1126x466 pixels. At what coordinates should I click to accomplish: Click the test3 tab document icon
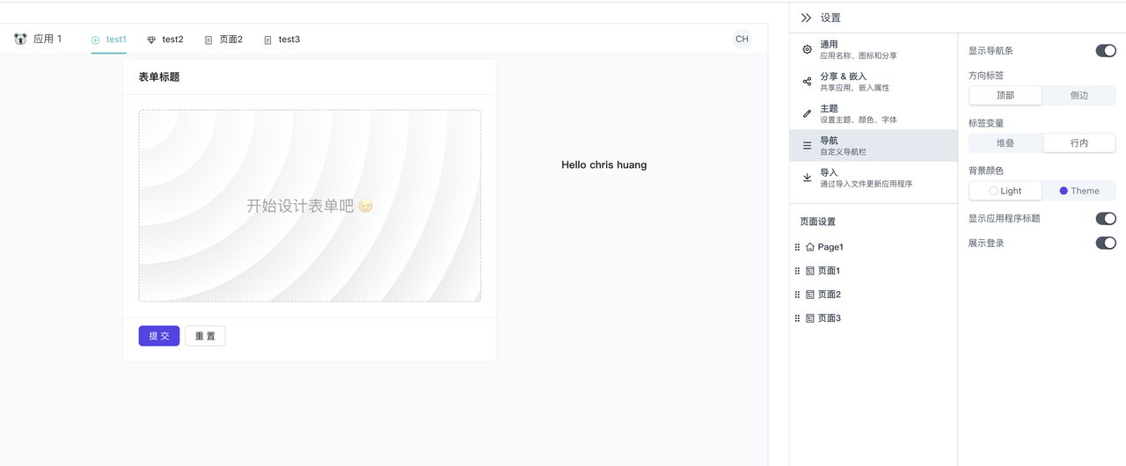coord(267,40)
